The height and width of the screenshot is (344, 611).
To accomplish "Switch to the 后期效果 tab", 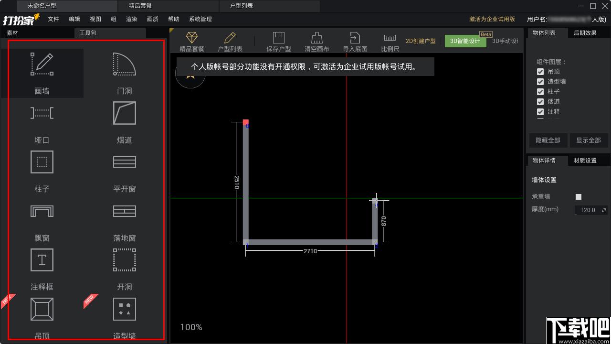I will [x=589, y=33].
